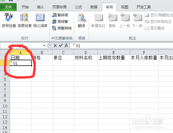Select the 上期结存数量 cell
This screenshot has height=133, width=173.
click(114, 58)
